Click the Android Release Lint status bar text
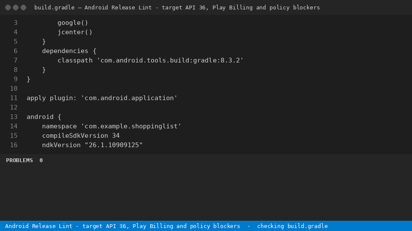Viewport: 412px width, 231px height. click(122, 226)
